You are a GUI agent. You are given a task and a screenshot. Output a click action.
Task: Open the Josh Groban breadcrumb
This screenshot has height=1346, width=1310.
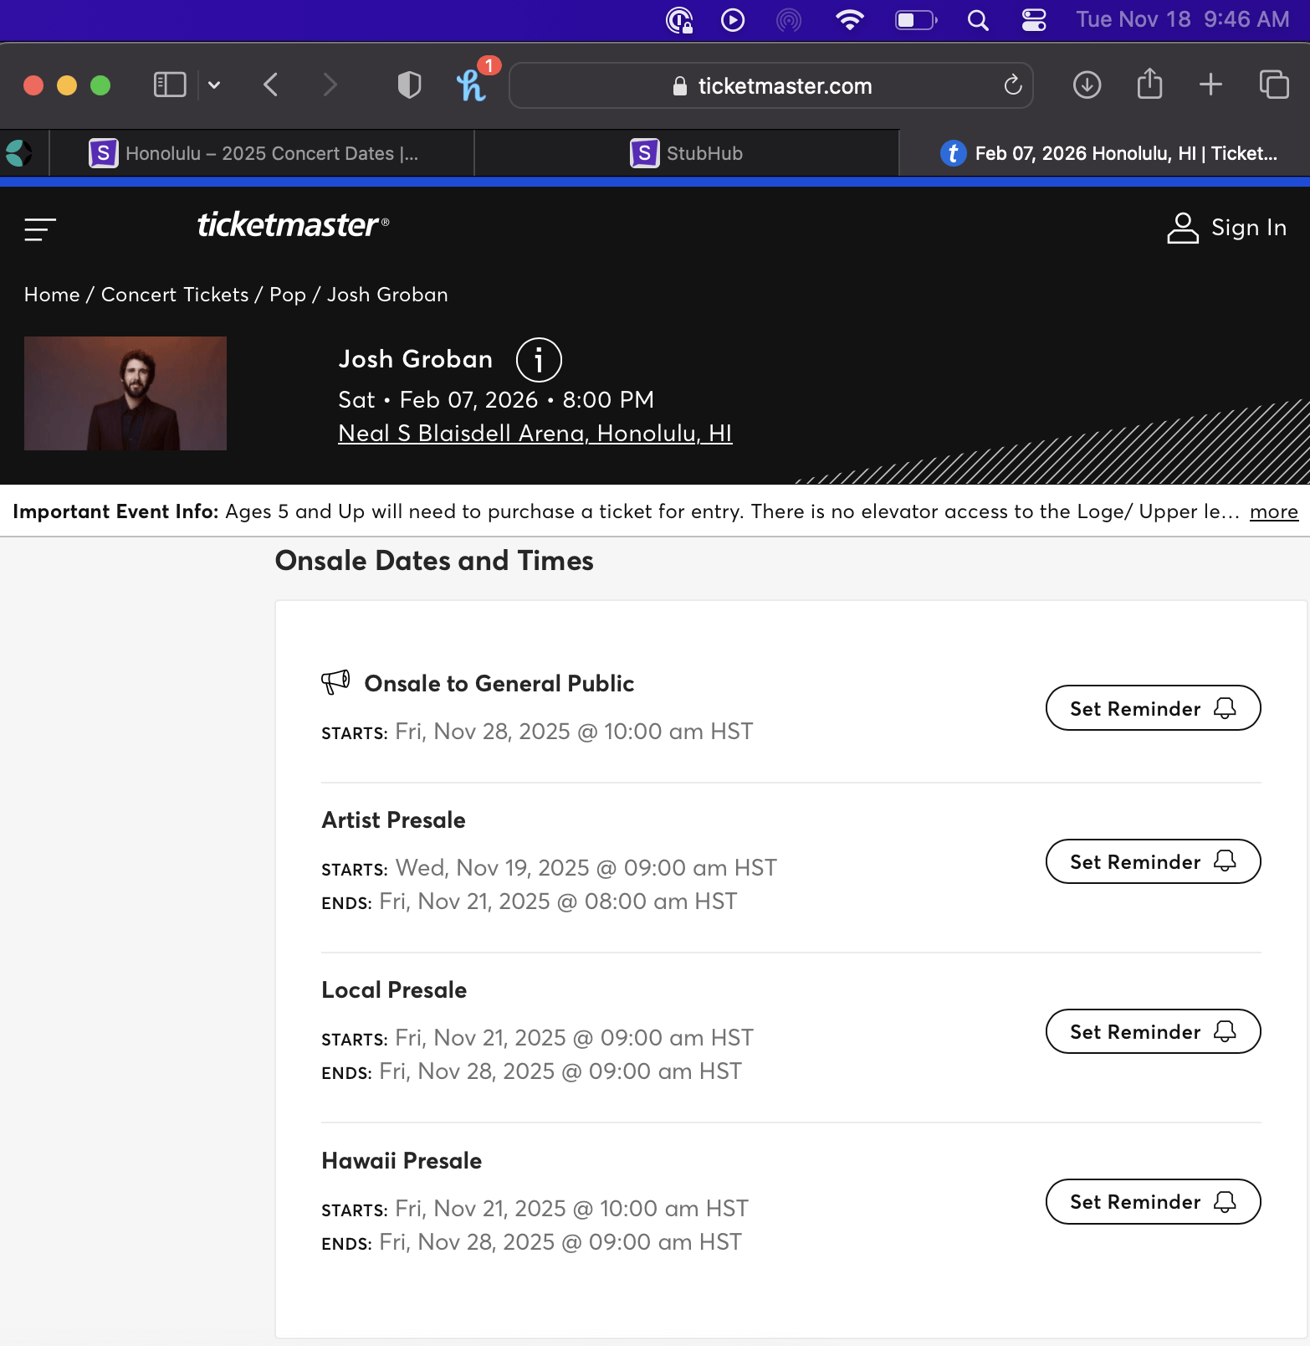[387, 295]
